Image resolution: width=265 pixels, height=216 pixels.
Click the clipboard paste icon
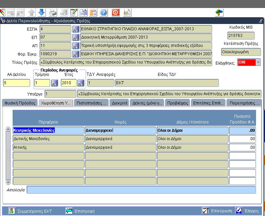click(93, 13)
